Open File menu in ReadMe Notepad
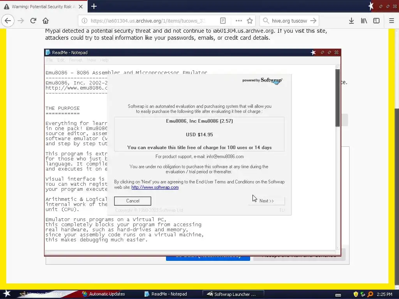 click(49, 60)
